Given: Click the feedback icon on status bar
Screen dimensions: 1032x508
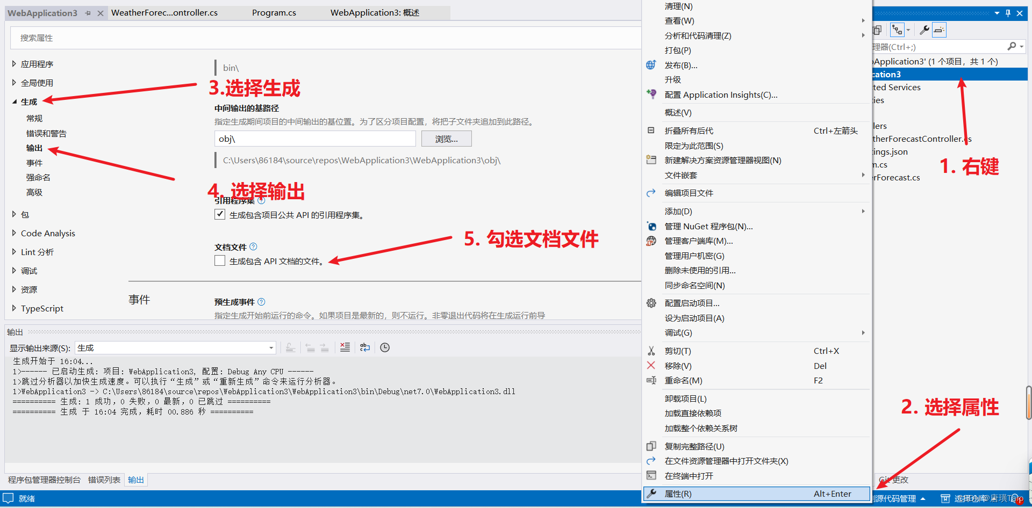Looking at the screenshot, I should click(x=8, y=498).
